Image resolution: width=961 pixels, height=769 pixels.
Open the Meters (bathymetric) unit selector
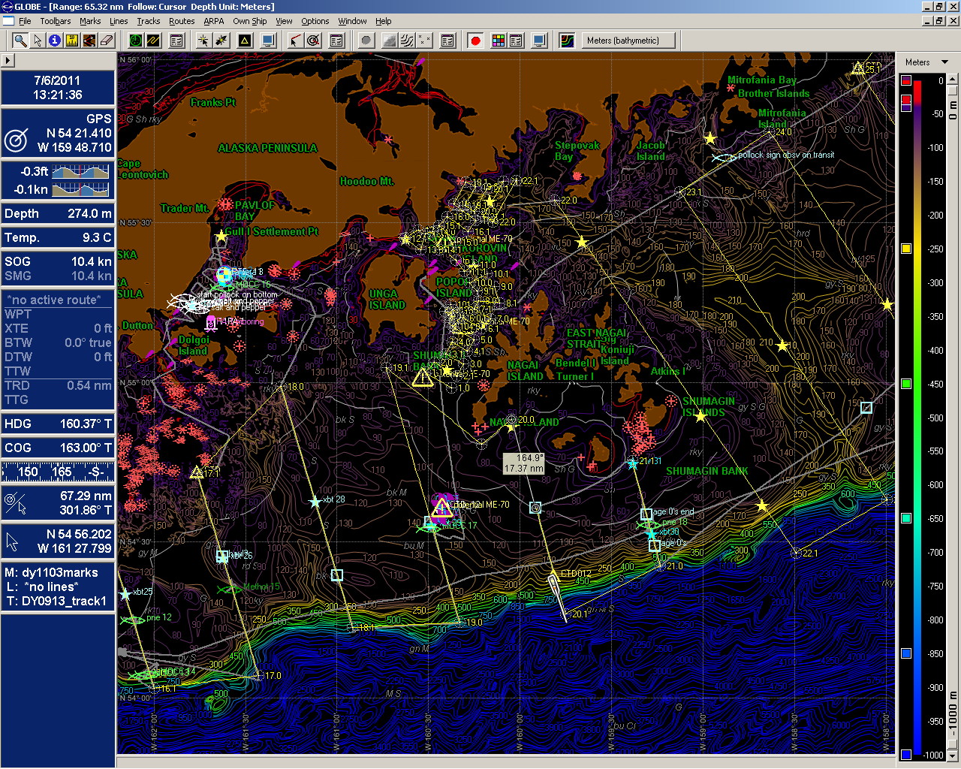click(628, 40)
